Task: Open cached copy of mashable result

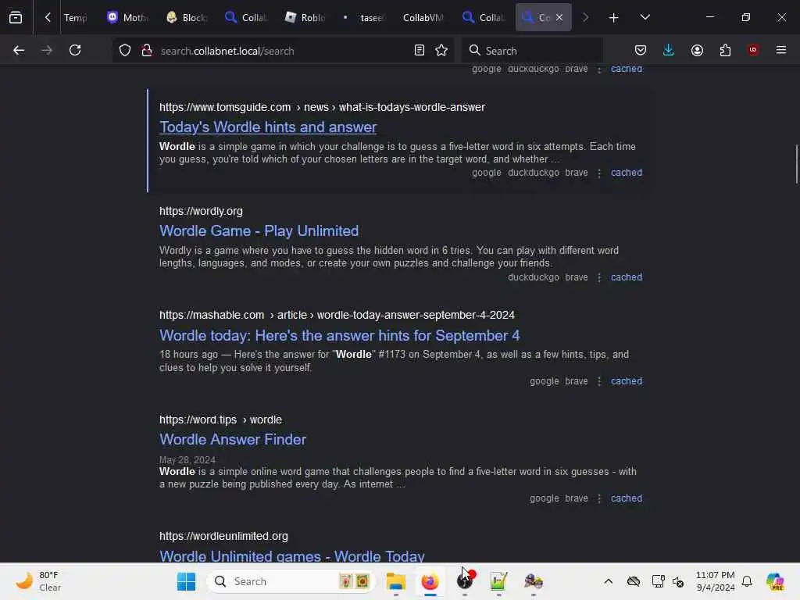Action: tap(627, 381)
